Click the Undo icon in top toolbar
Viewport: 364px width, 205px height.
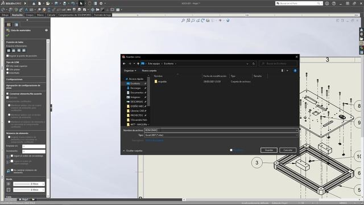73,3
